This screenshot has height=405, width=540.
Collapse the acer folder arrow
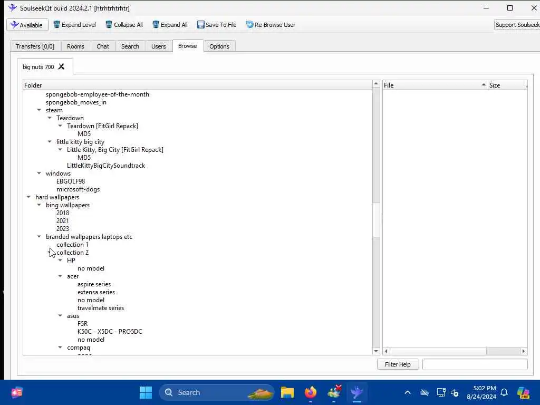tap(60, 276)
